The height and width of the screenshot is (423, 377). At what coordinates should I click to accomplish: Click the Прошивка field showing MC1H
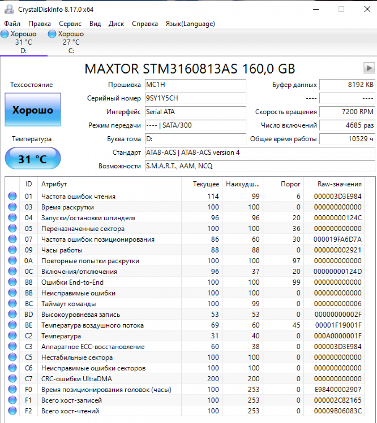196,84
